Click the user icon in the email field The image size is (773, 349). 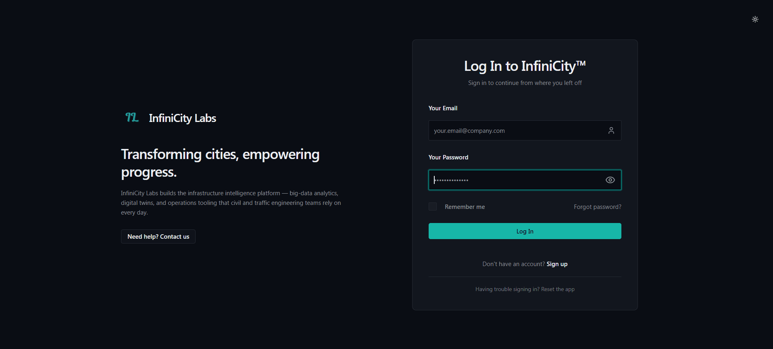pyautogui.click(x=611, y=130)
